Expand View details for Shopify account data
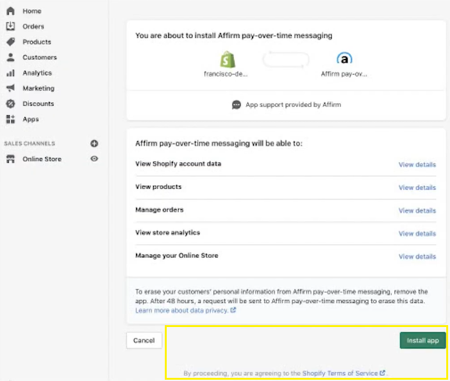 [x=417, y=164]
